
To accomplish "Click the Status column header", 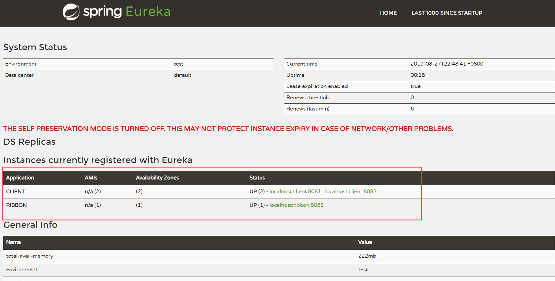I will pyautogui.click(x=257, y=178).
